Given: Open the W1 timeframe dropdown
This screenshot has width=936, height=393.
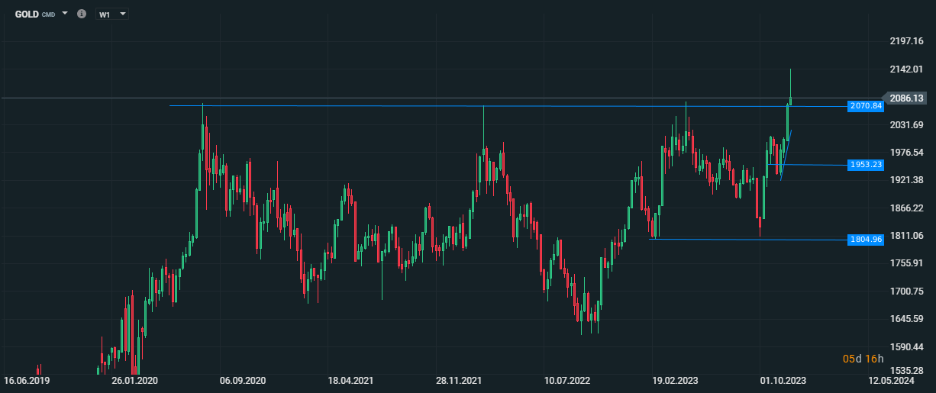Looking at the screenshot, I should coord(112,14).
